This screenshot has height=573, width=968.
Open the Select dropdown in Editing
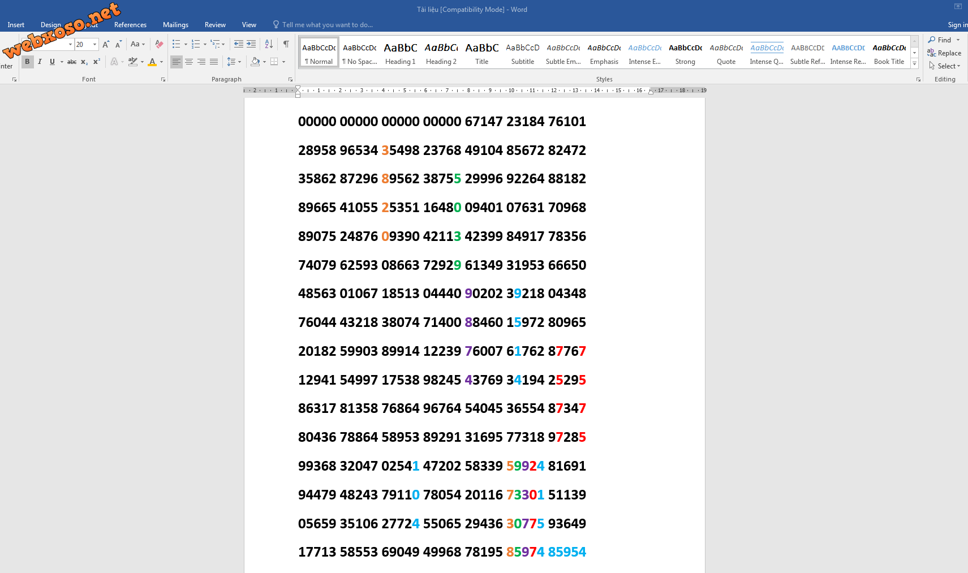pyautogui.click(x=945, y=66)
